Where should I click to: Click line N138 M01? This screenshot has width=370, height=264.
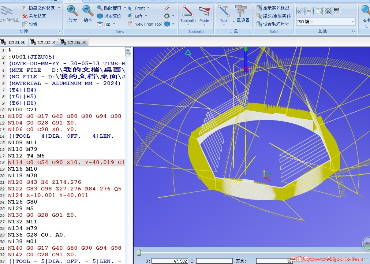[x=22, y=241]
